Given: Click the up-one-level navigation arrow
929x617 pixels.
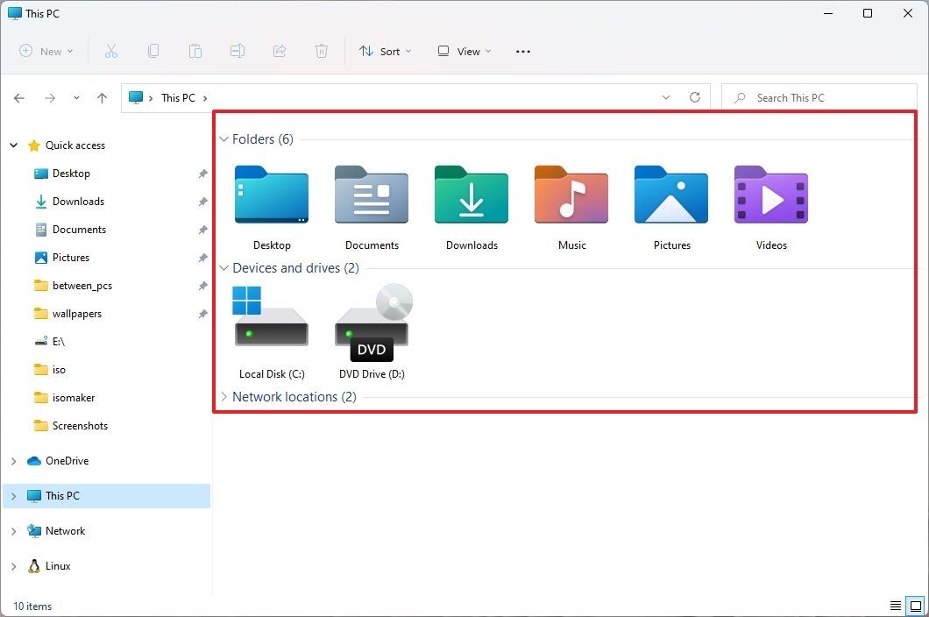Looking at the screenshot, I should point(101,97).
